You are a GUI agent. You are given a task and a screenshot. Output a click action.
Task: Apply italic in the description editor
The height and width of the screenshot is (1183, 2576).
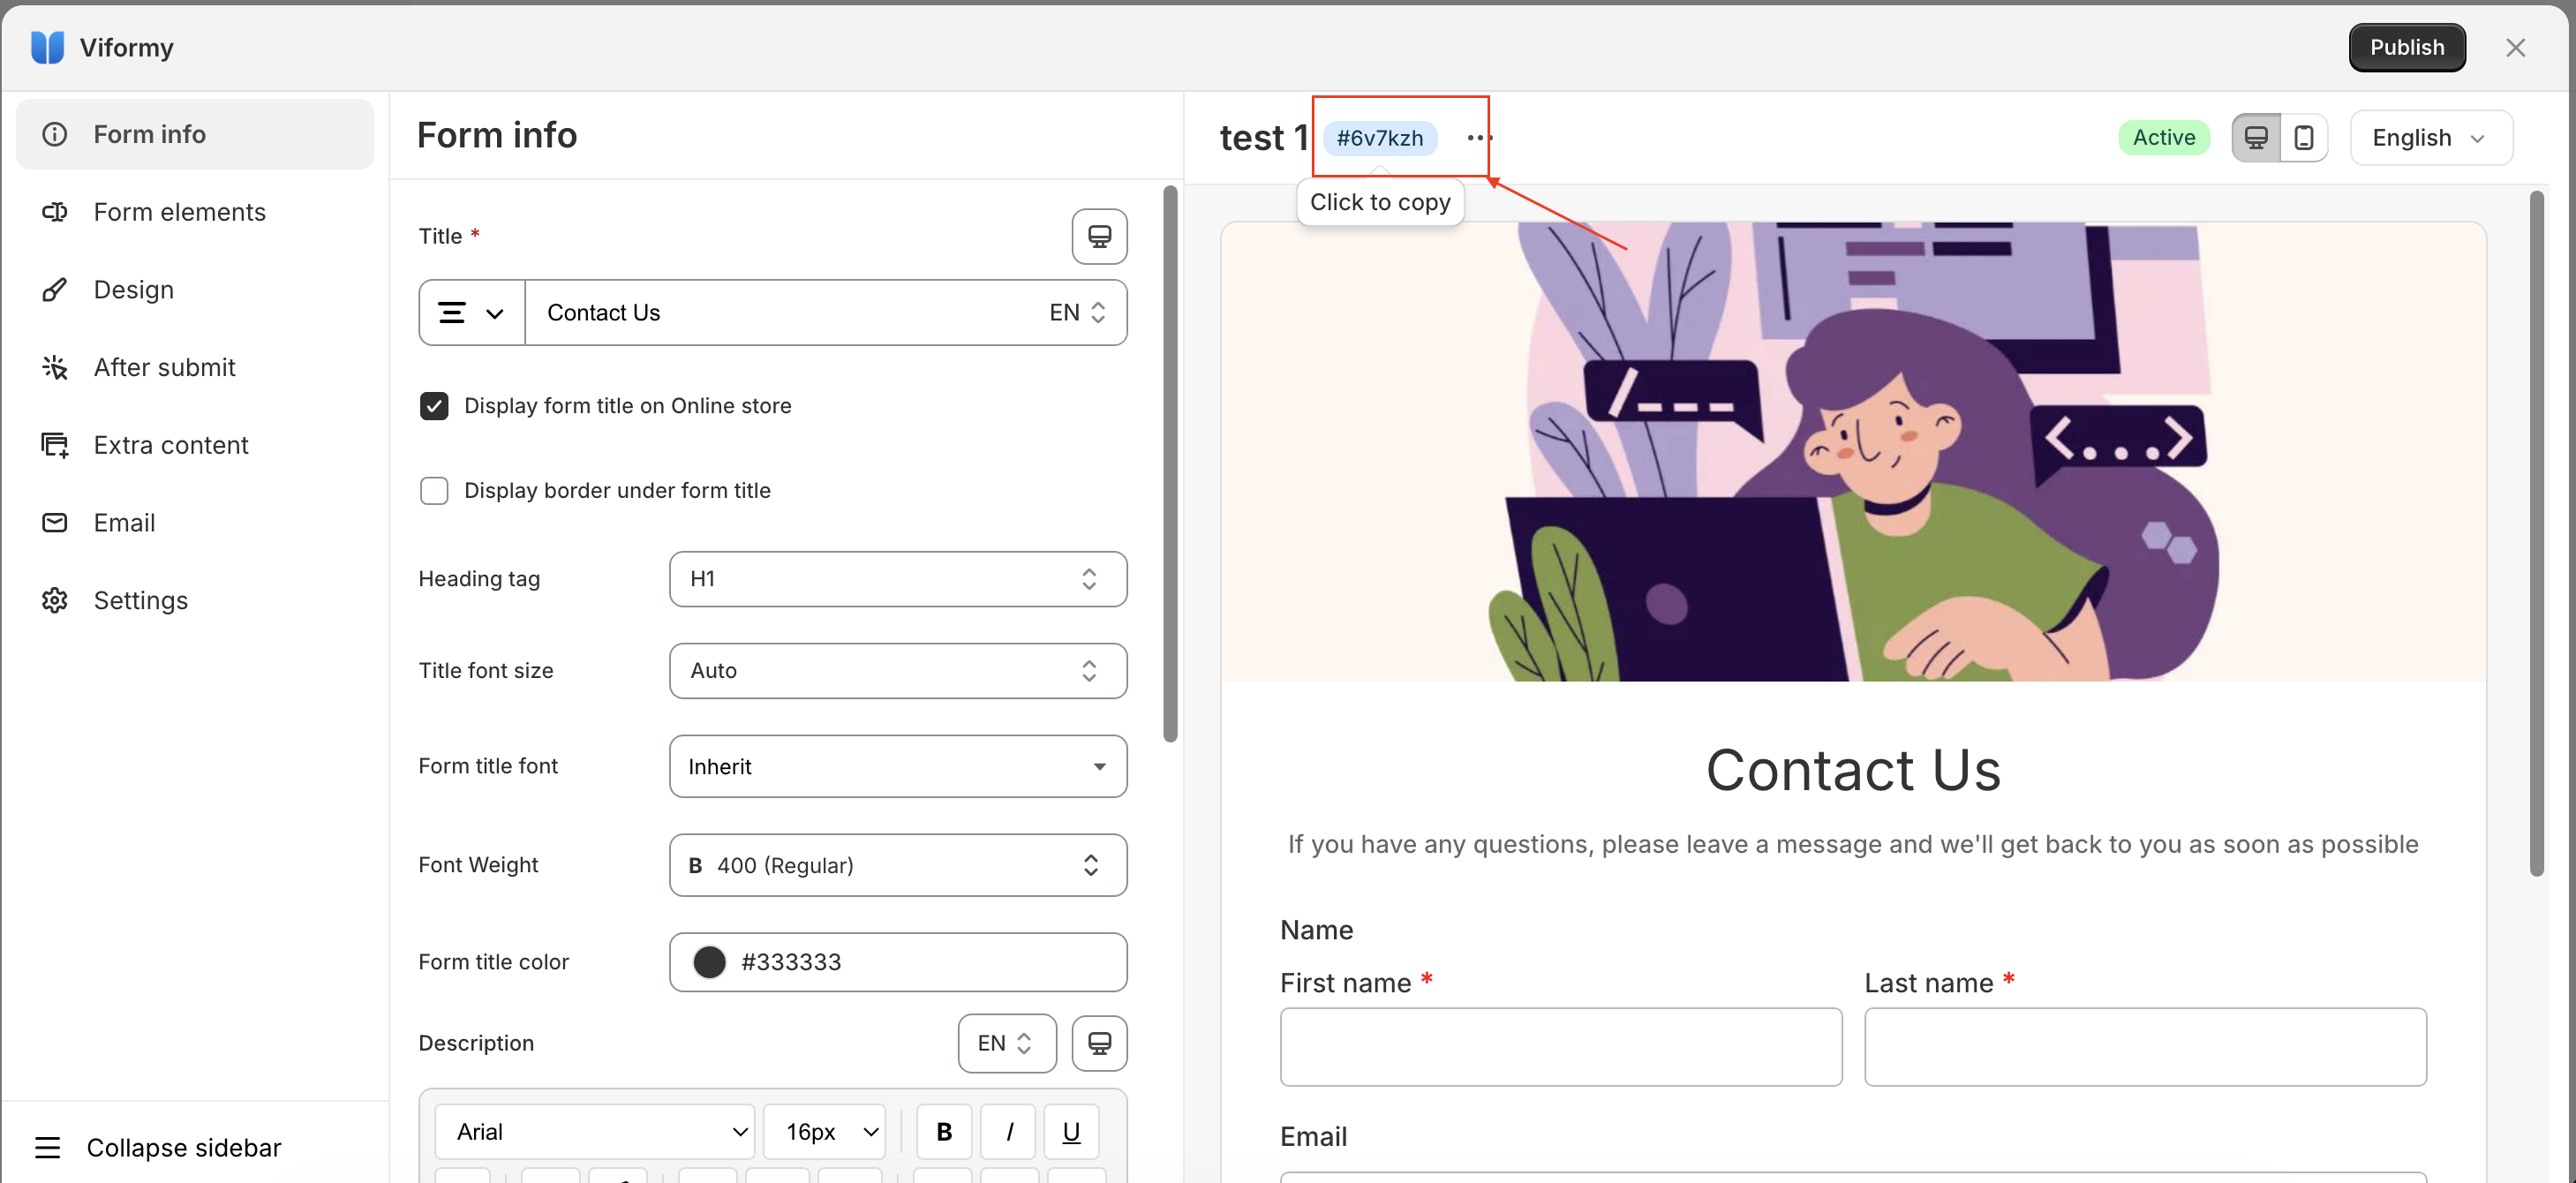[1008, 1131]
